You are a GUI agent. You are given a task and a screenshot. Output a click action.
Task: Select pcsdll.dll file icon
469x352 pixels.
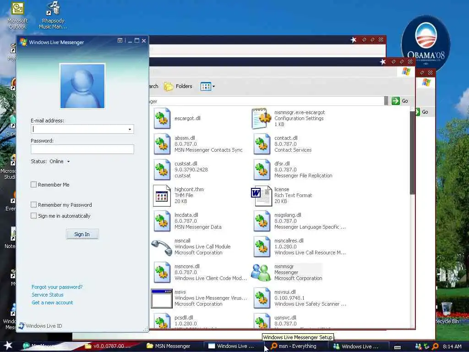(162, 320)
